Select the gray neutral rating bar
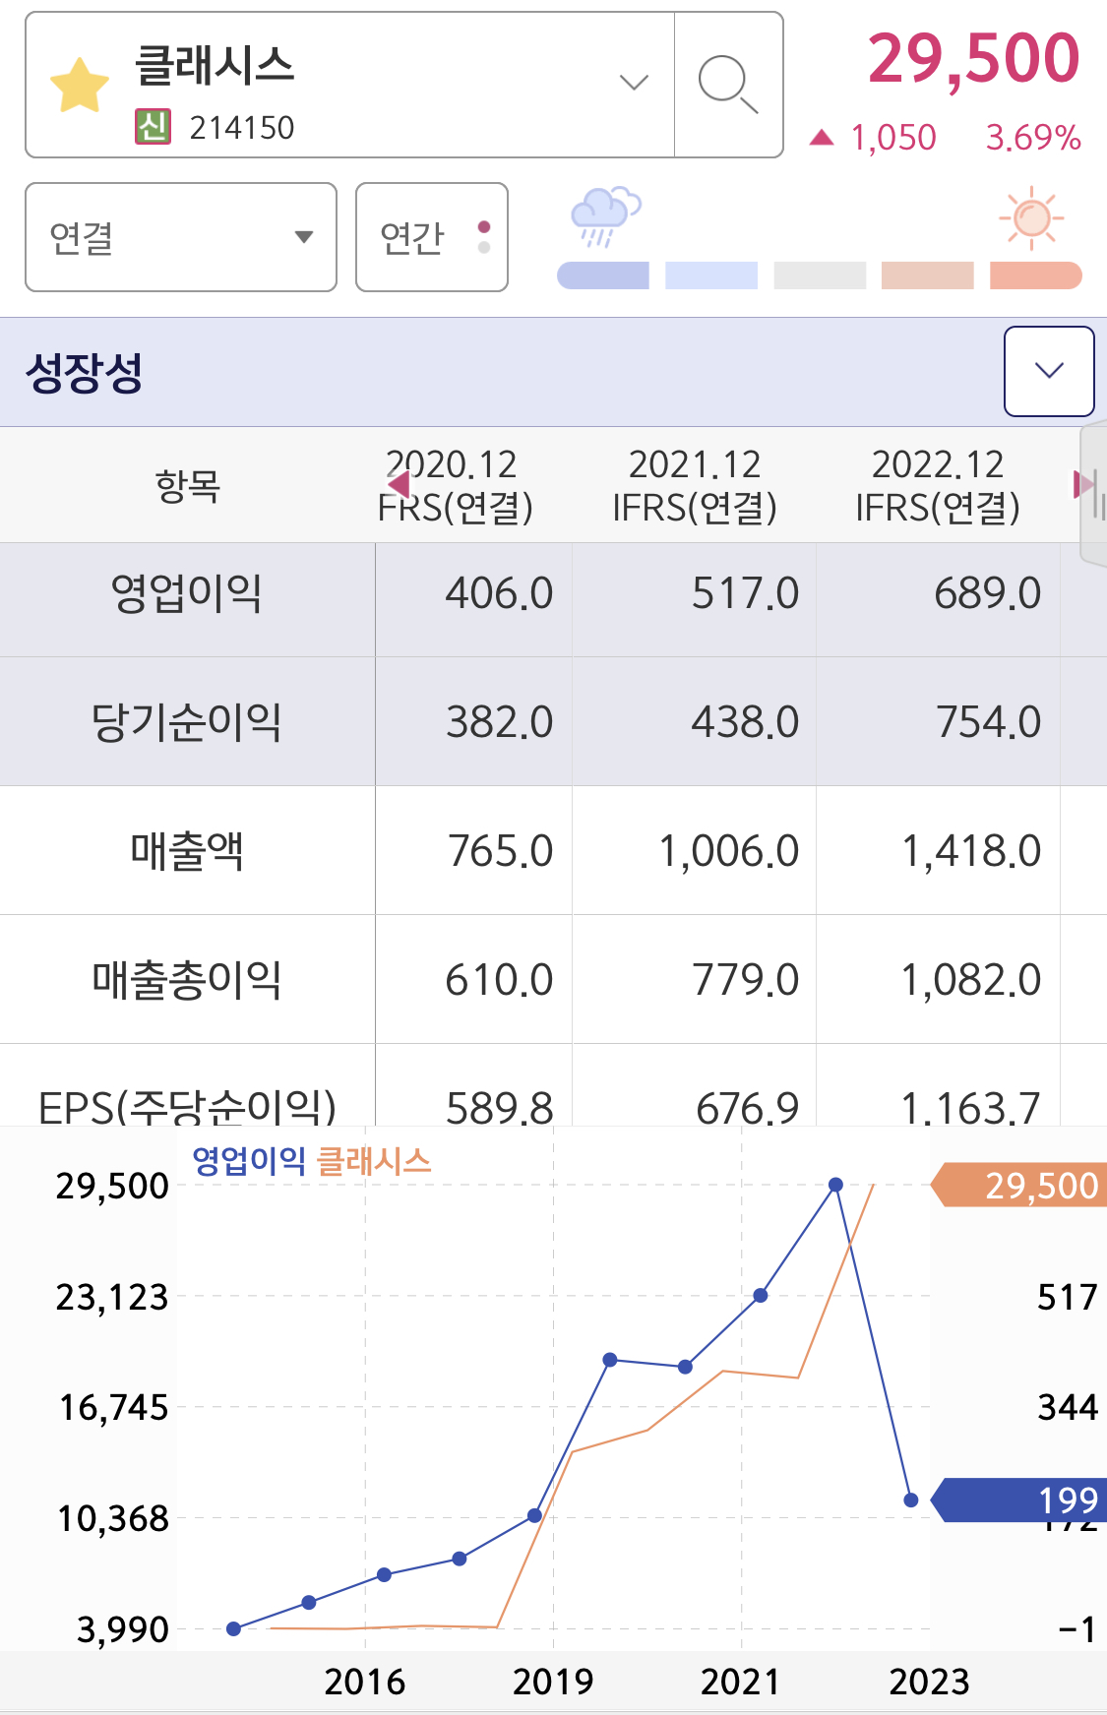Image resolution: width=1107 pixels, height=1715 pixels. 820,276
